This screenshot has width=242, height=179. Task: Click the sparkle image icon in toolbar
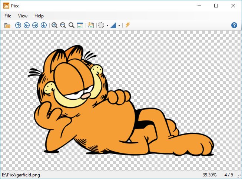90,25
